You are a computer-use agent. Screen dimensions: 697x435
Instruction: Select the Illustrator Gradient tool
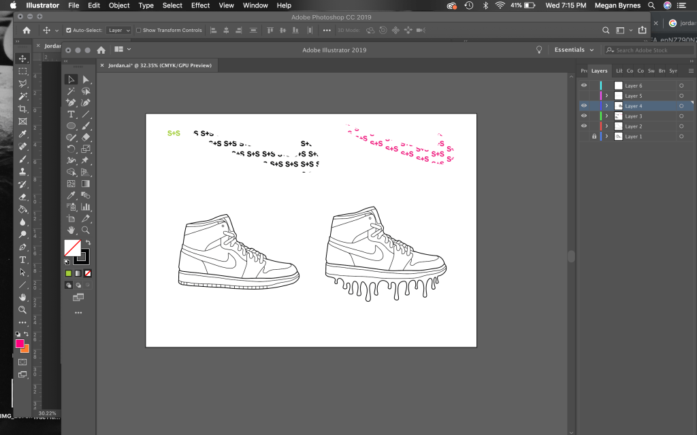tap(86, 184)
